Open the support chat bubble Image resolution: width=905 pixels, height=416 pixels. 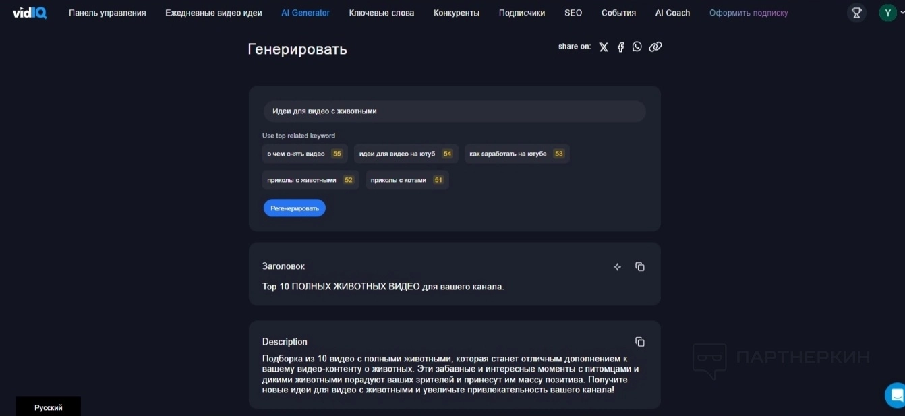pos(896,394)
